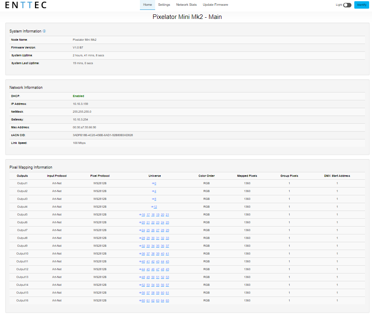Viewport: 372px width, 315px height.
Task: Click the eye icon in Output1 row
Action: [153, 183]
